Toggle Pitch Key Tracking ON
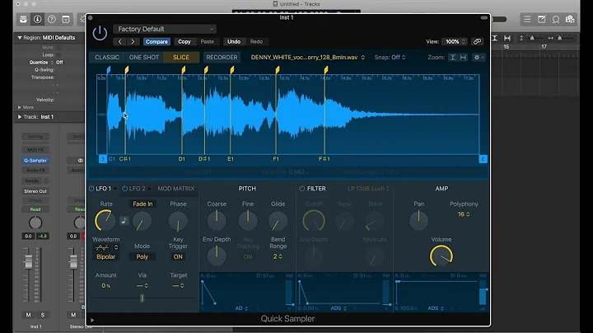Viewport: 593px width, 333px height. (x=248, y=256)
